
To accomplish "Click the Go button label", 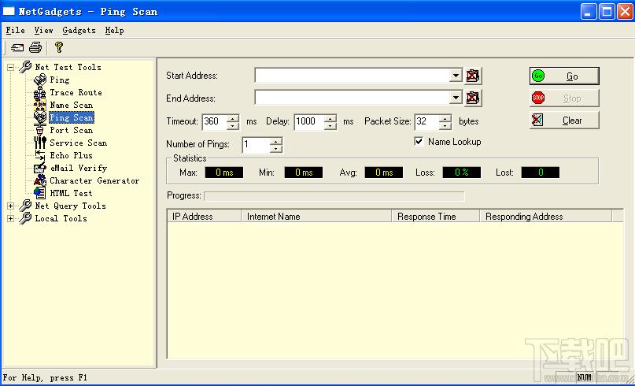I will (x=572, y=76).
